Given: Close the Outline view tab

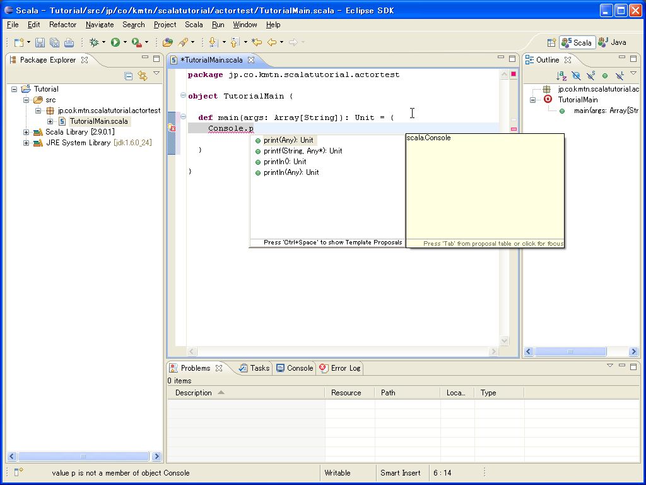Looking at the screenshot, I should pyautogui.click(x=568, y=60).
